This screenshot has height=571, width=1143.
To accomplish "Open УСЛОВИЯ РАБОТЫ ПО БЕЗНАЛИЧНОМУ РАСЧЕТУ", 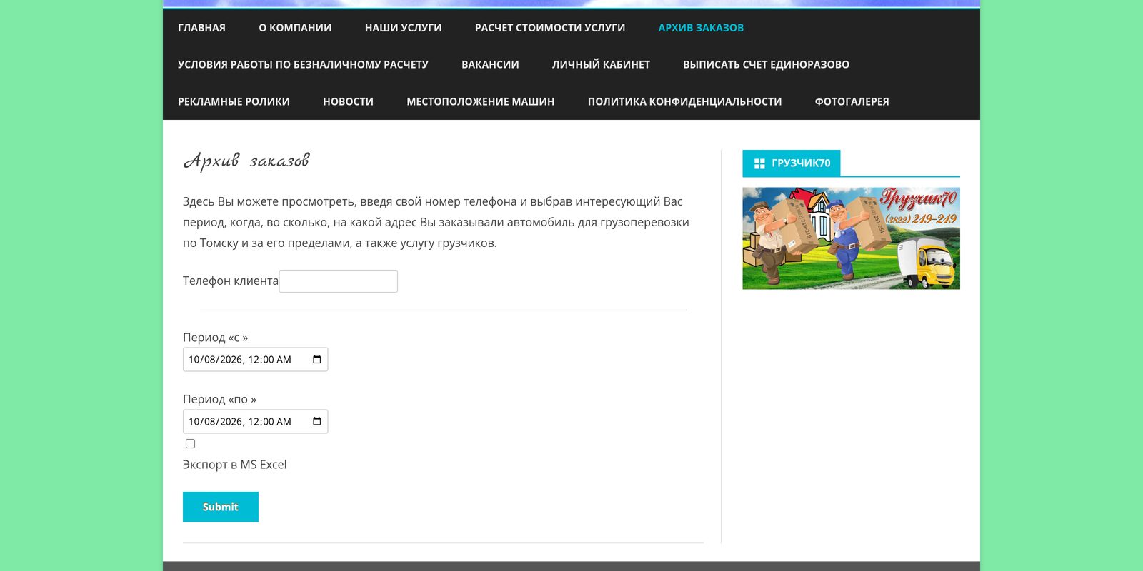I will (x=303, y=64).
